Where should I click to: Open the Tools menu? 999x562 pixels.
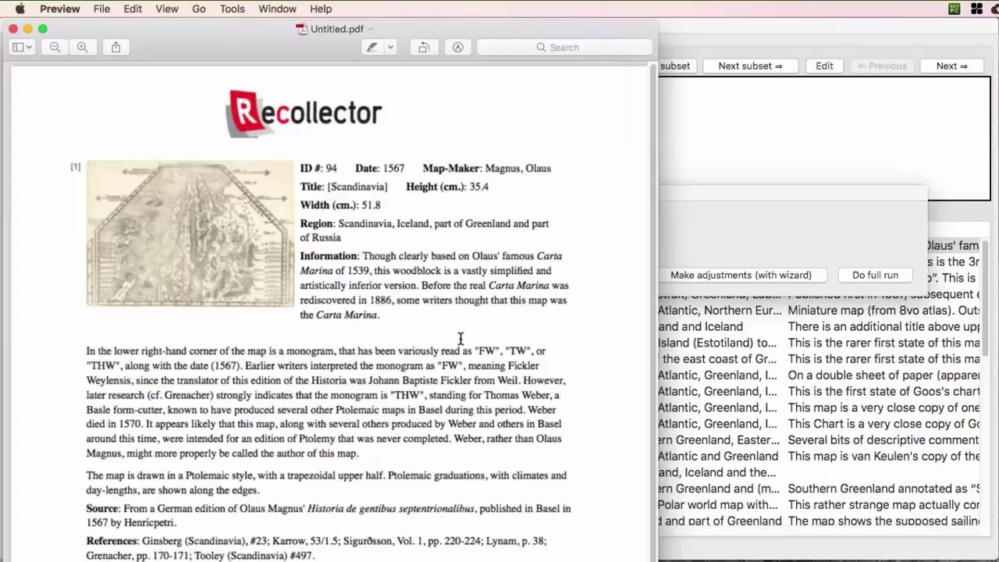point(232,9)
